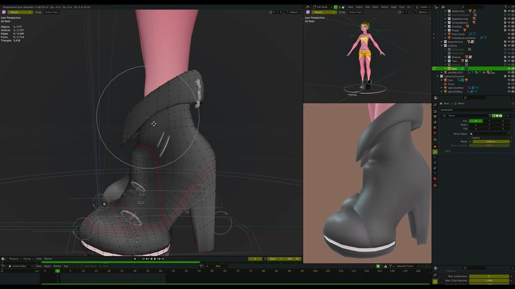Enable Clipping in the Mirror modifier
The width and height of the screenshot is (515, 289).
click(x=470, y=138)
